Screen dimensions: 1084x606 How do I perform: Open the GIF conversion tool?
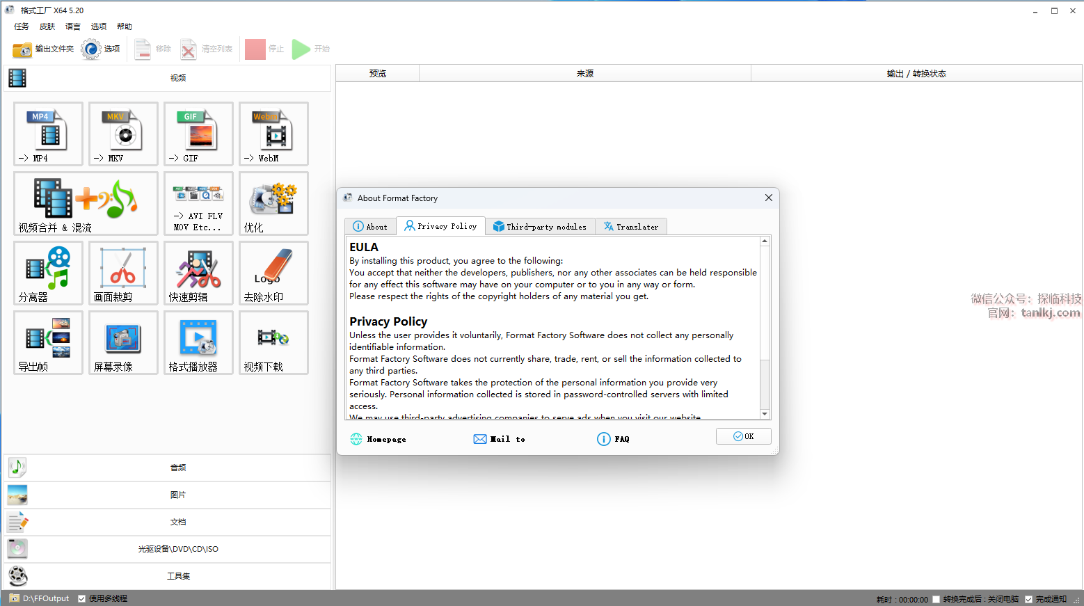click(198, 134)
